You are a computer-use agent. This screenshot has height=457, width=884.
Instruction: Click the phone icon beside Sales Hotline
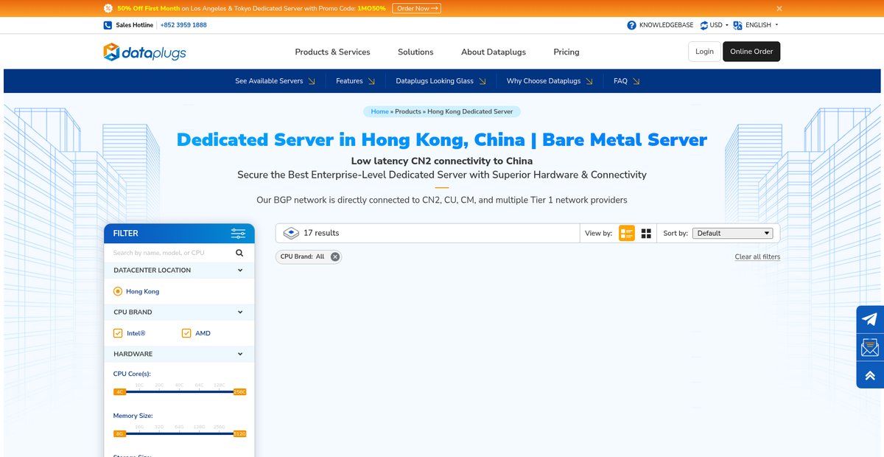[108, 25]
